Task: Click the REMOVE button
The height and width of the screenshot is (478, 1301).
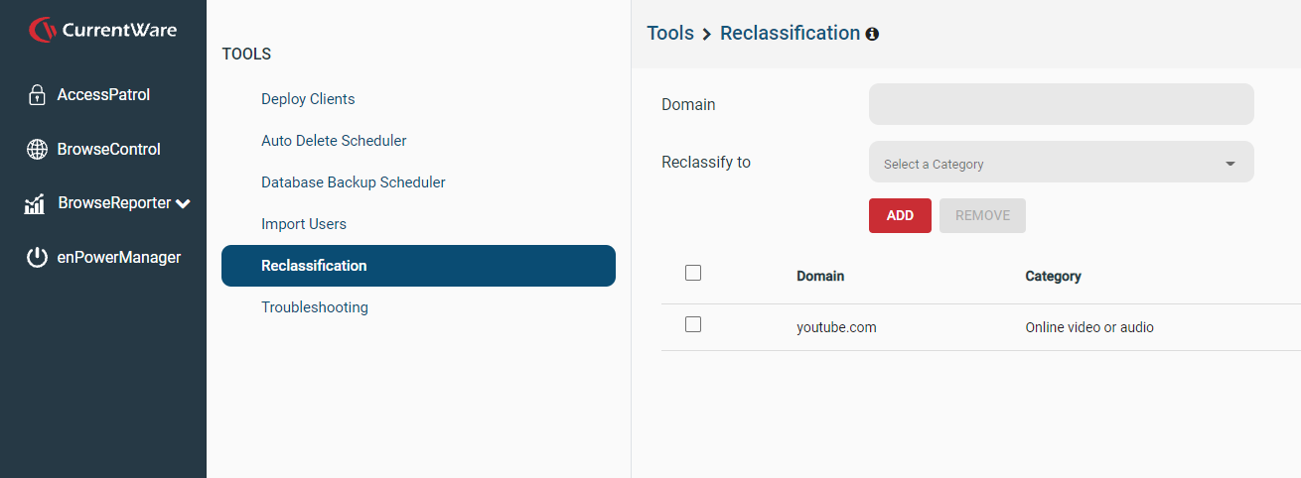Action: (982, 215)
